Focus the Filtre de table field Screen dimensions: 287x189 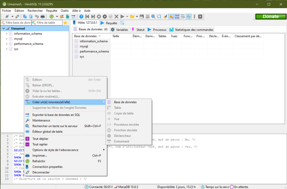(x=47, y=23)
